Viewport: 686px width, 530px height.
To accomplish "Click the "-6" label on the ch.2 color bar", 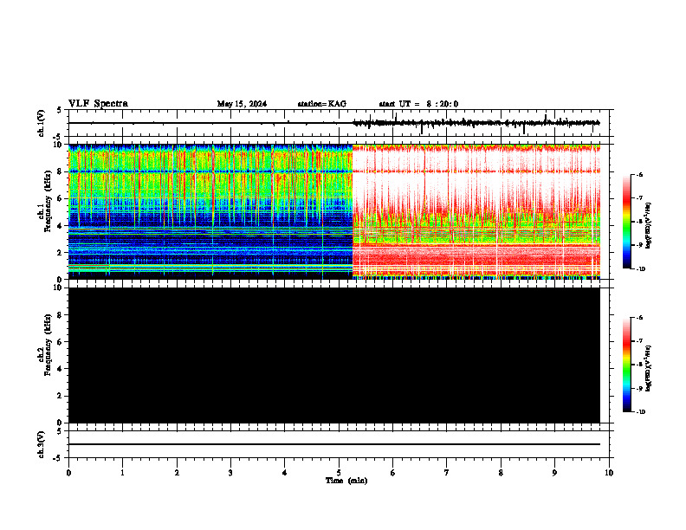I will pos(639,318).
